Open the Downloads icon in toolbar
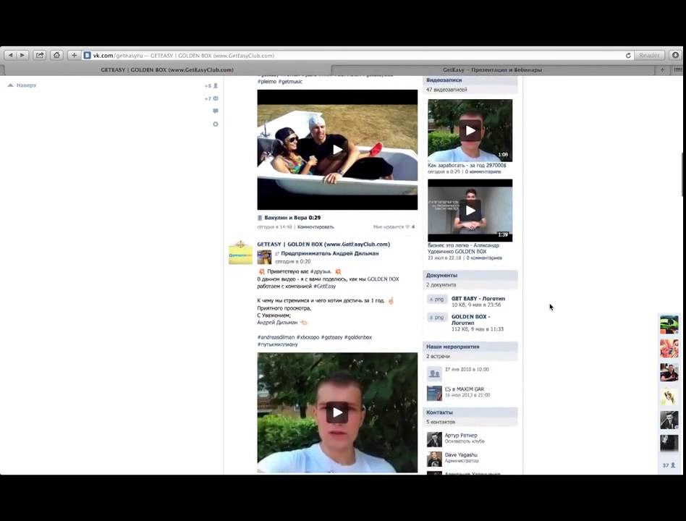The width and height of the screenshot is (686, 521). [x=675, y=55]
